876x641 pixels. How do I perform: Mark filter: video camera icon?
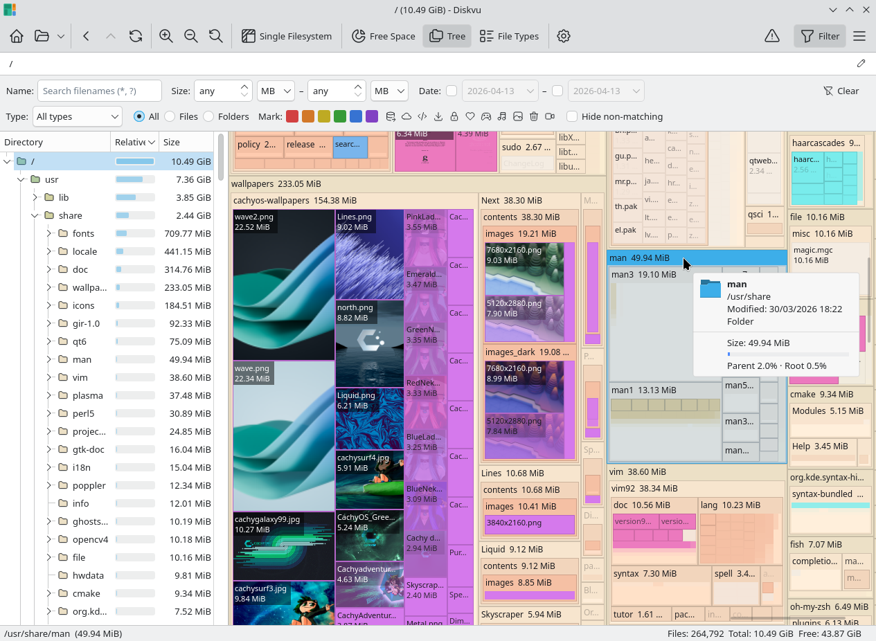click(x=550, y=116)
